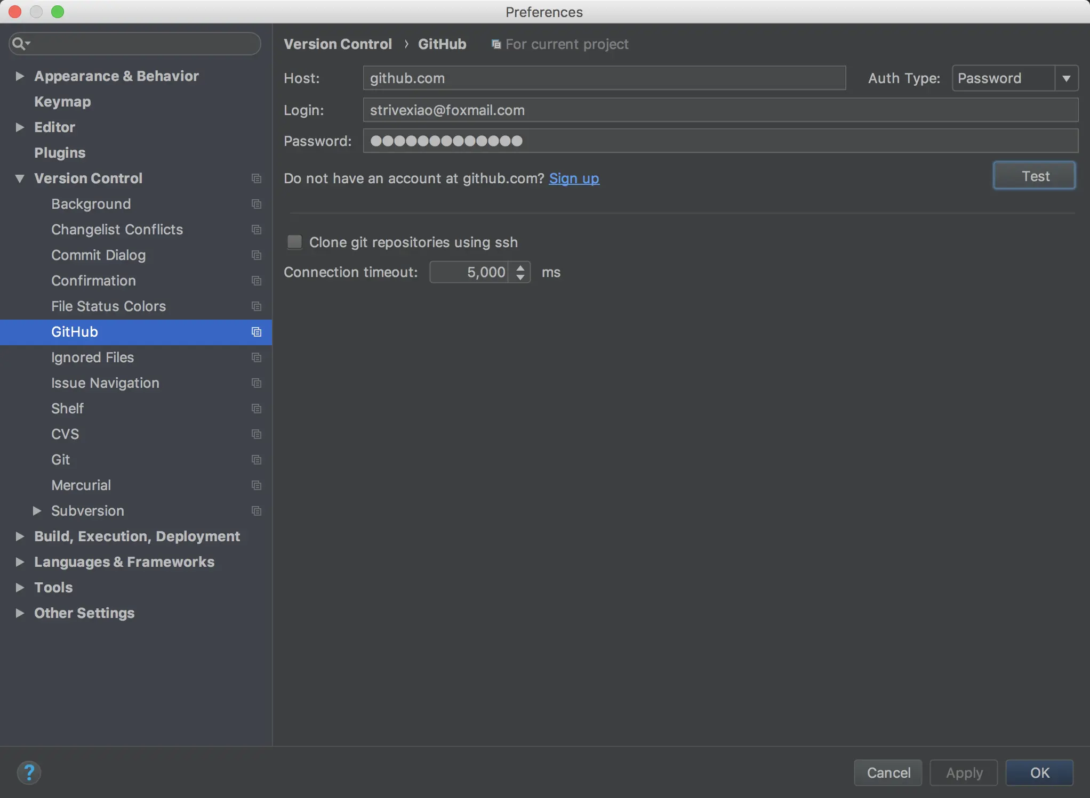Viewport: 1090px width, 798px height.
Task: Click project icon next to Mercurial
Action: pos(257,485)
